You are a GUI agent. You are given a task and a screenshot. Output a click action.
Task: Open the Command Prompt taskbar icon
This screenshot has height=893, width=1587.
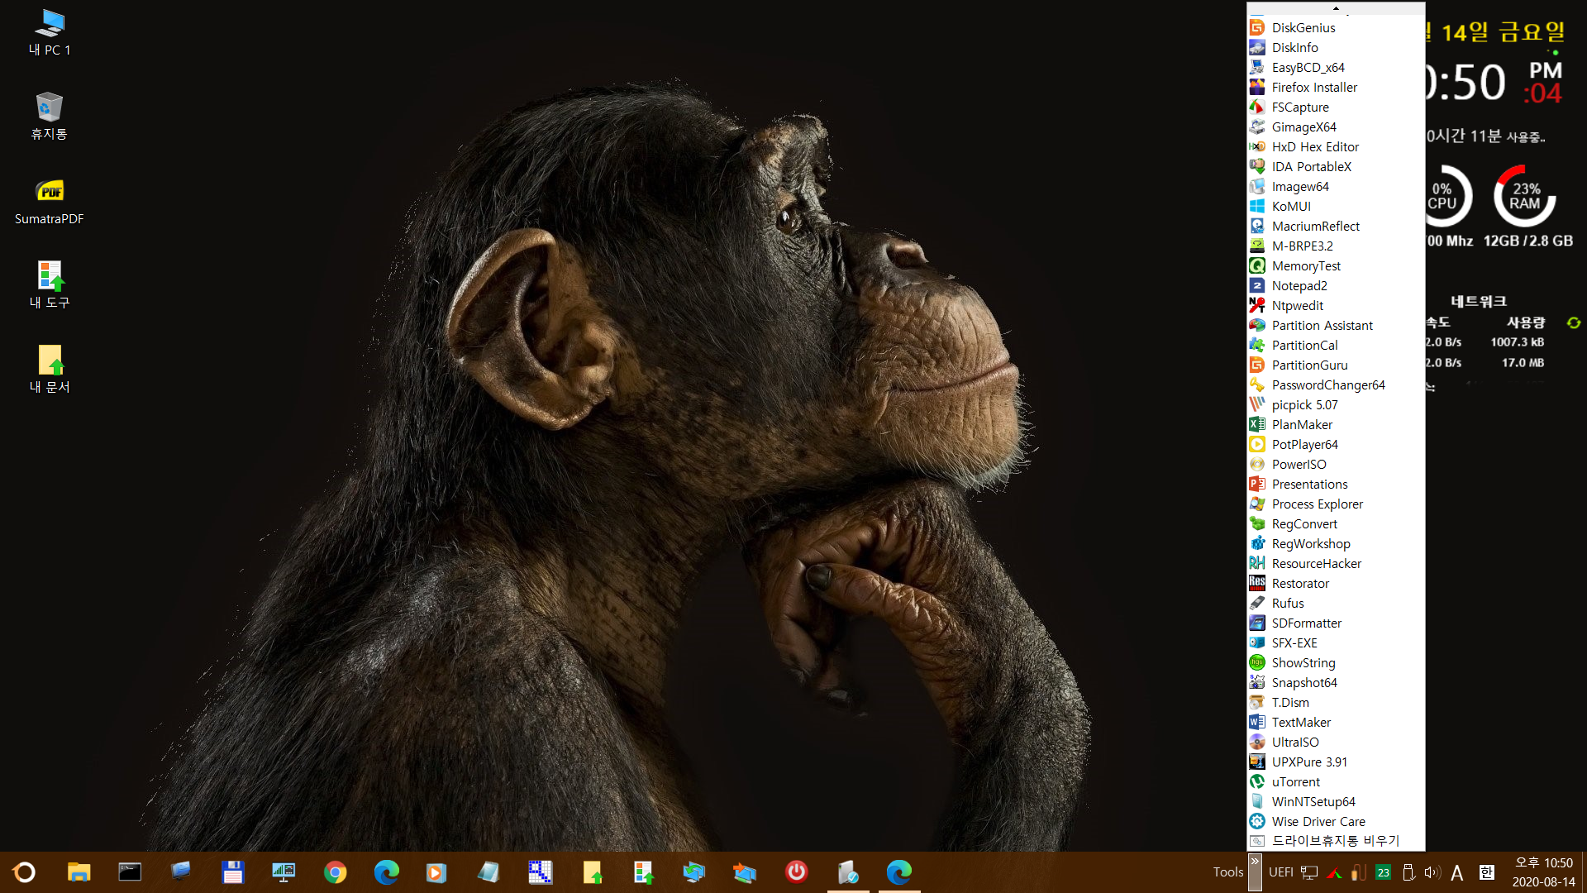tap(130, 872)
